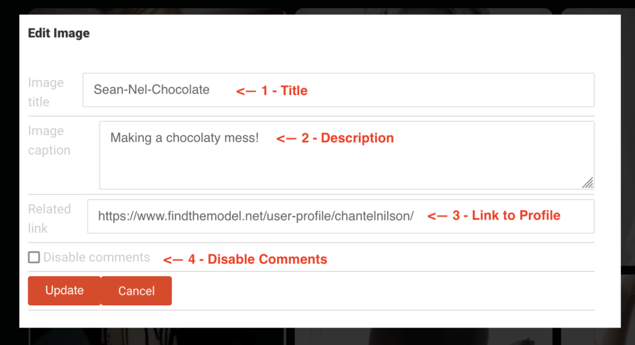Click the Related link URL field

(340, 217)
